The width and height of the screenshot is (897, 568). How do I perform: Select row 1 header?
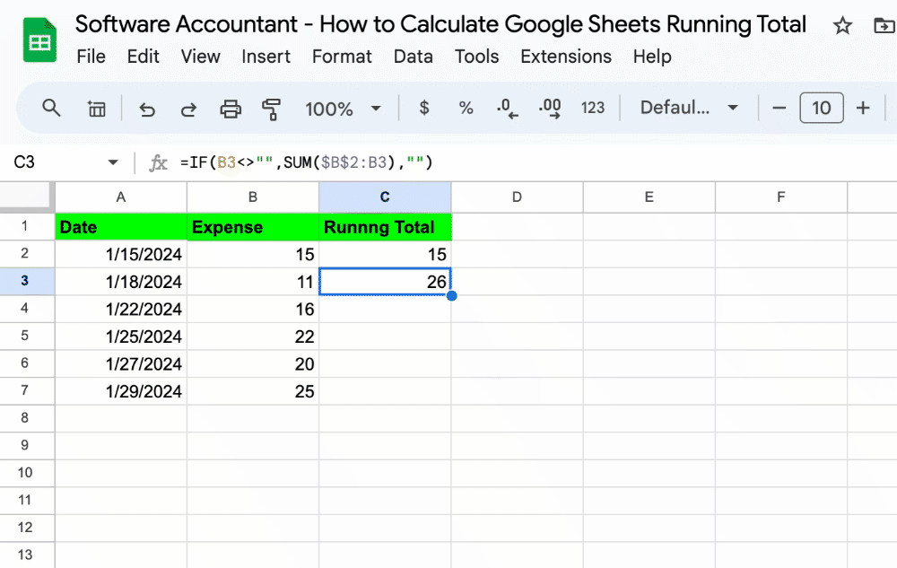coord(27,226)
